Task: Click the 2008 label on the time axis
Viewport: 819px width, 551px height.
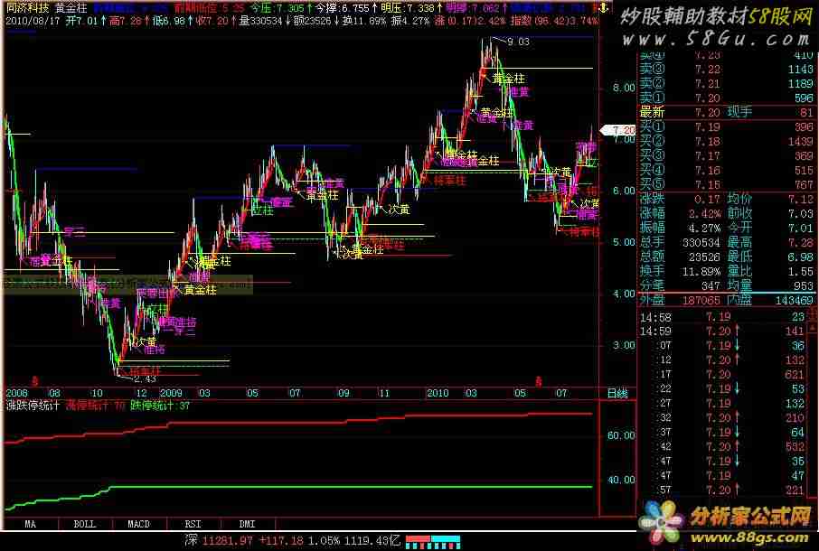Action: coord(16,393)
